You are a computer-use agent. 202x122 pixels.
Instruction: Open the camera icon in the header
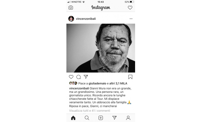click(x=71, y=8)
